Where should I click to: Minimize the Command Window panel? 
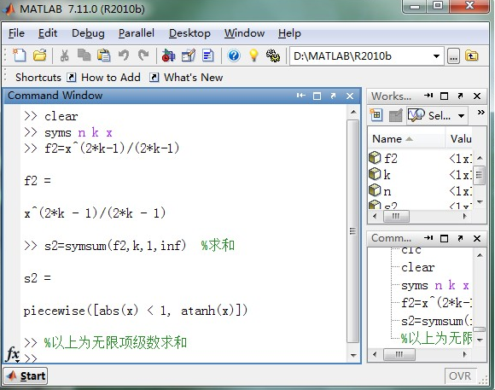(x=301, y=96)
